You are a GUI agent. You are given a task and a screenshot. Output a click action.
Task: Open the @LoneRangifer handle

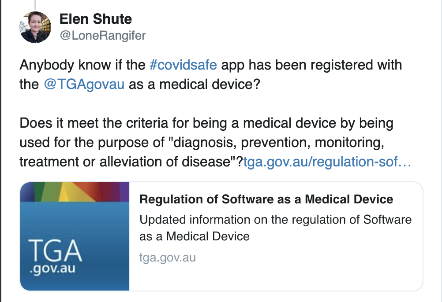click(x=102, y=35)
